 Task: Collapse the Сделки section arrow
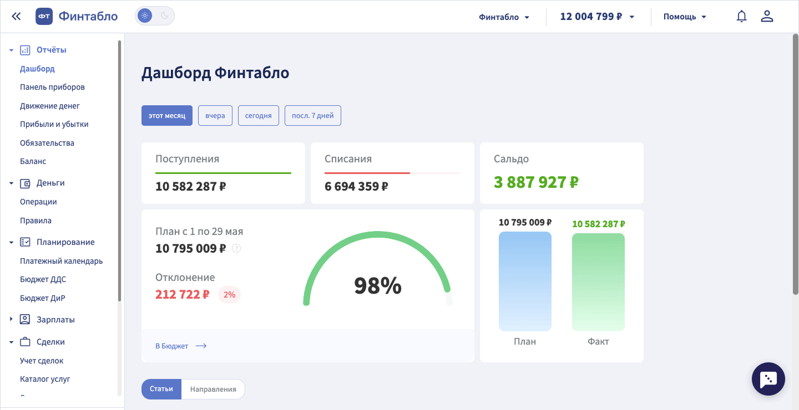[x=11, y=342]
